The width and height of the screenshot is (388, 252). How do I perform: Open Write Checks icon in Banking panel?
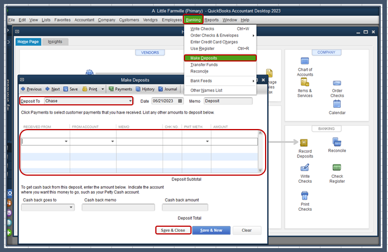click(305, 167)
